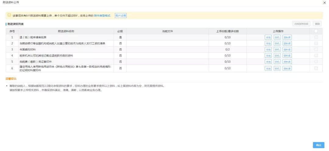Upload 退（抵）税申请审批表 via 本地
Viewport: 329px width, 151px height.
pyautogui.click(x=268, y=37)
